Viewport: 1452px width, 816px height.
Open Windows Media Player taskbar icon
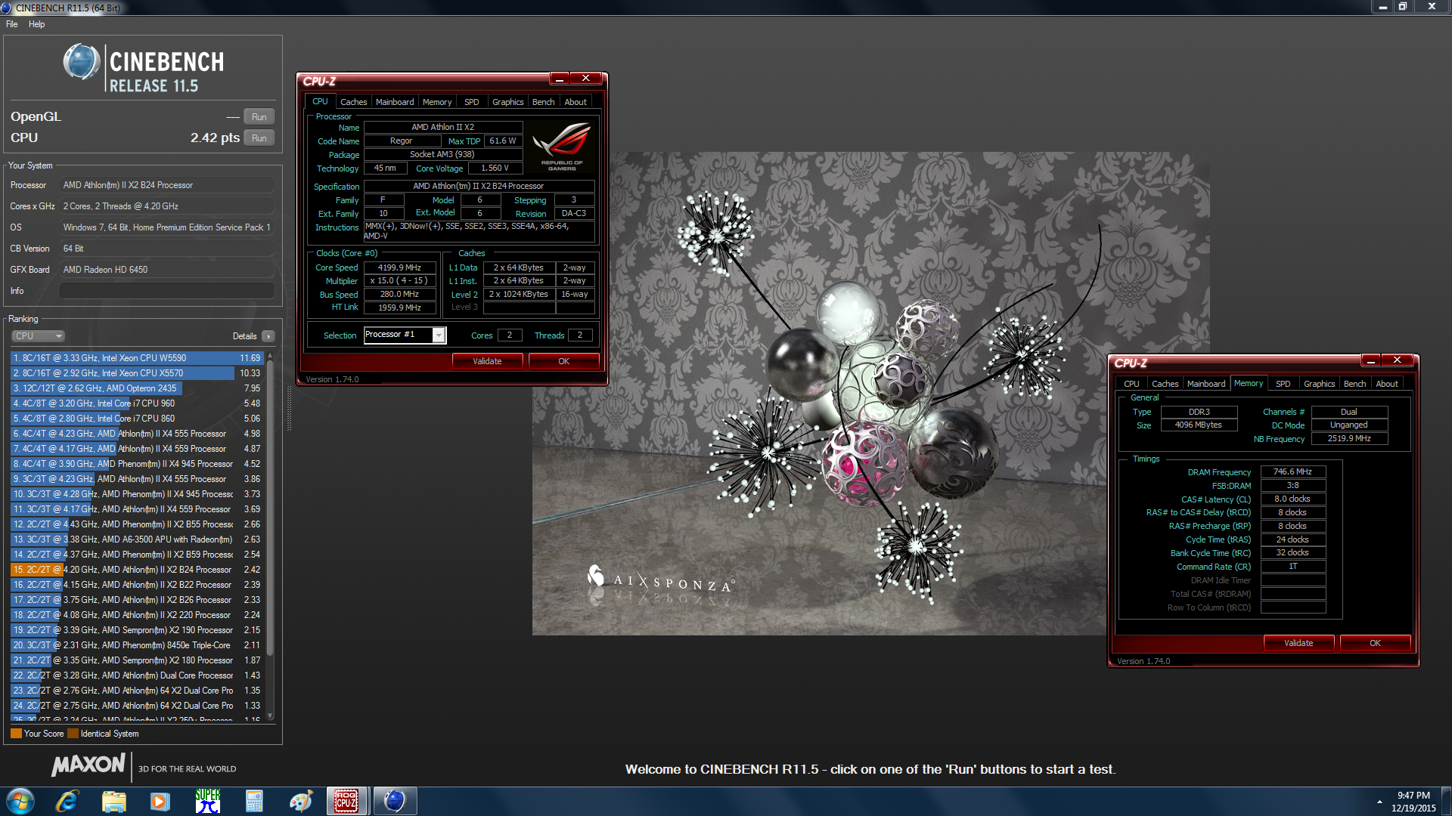point(160,801)
